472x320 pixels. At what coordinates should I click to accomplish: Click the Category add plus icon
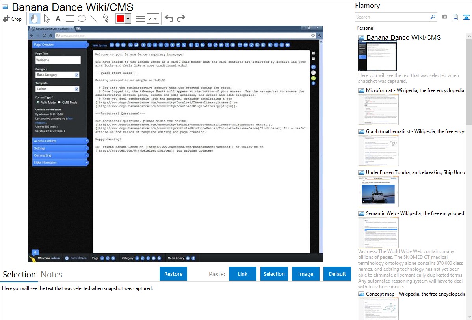tap(137, 258)
